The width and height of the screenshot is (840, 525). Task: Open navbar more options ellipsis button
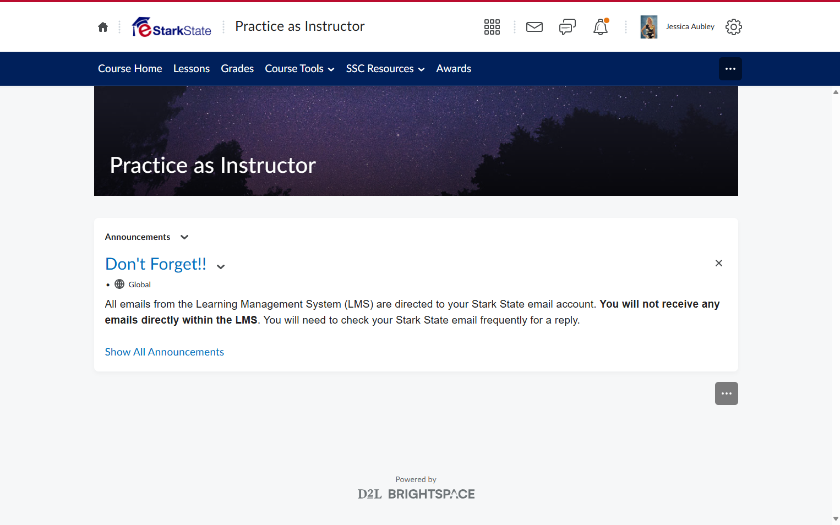(730, 69)
